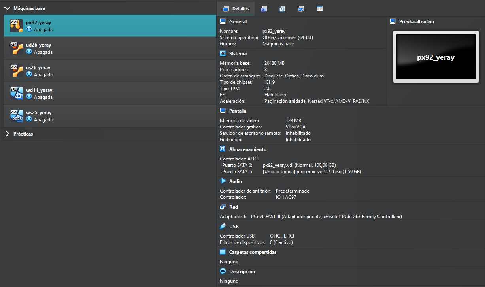The height and width of the screenshot is (287, 485).
Task: Open Sistema settings via its header
Action: (238, 54)
